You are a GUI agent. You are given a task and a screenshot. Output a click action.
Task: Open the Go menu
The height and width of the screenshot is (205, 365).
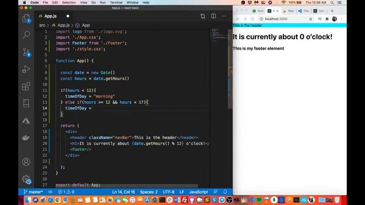tap(94, 2)
